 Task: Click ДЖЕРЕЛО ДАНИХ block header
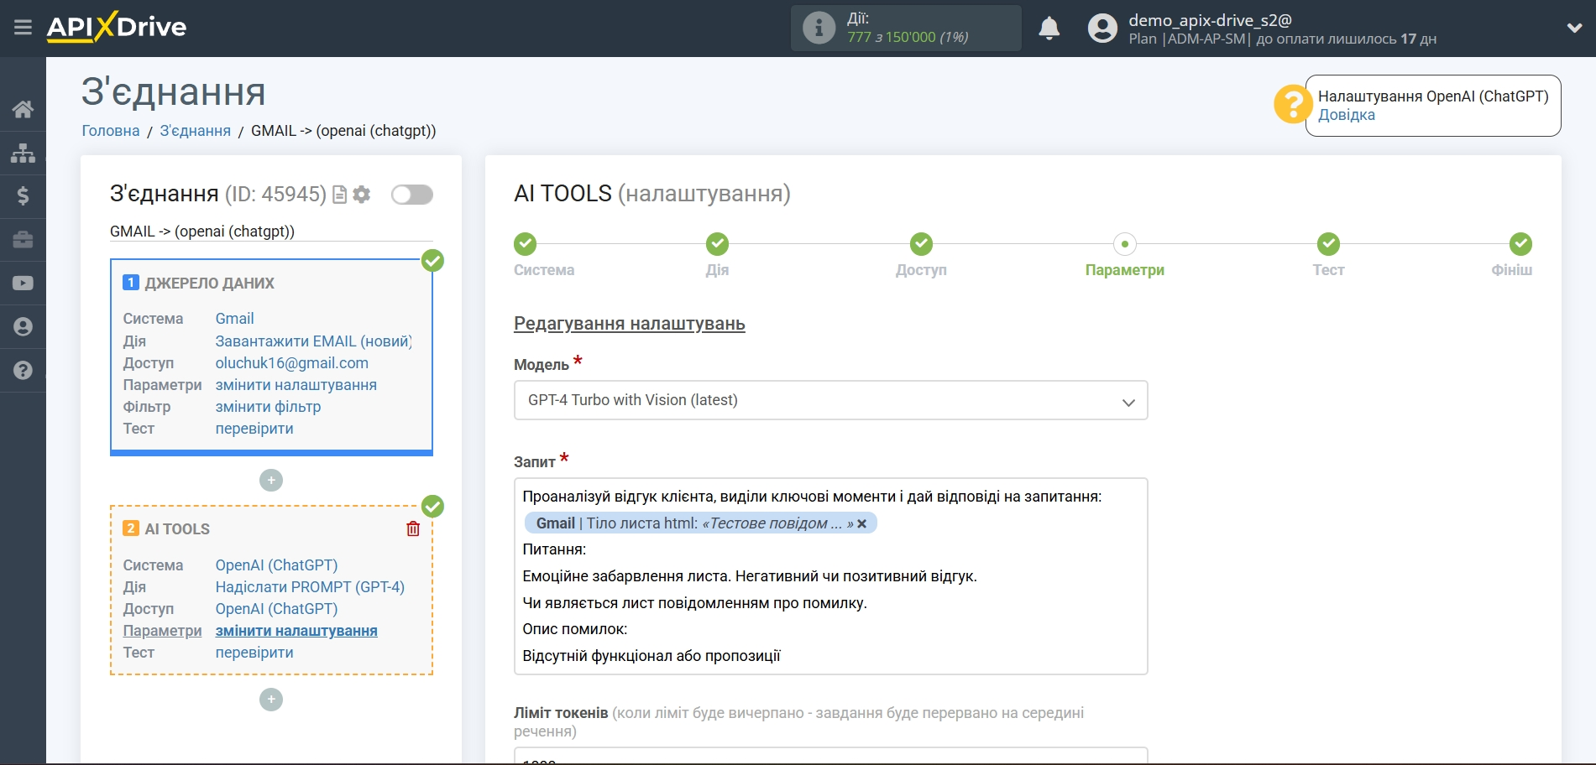pyautogui.click(x=209, y=284)
